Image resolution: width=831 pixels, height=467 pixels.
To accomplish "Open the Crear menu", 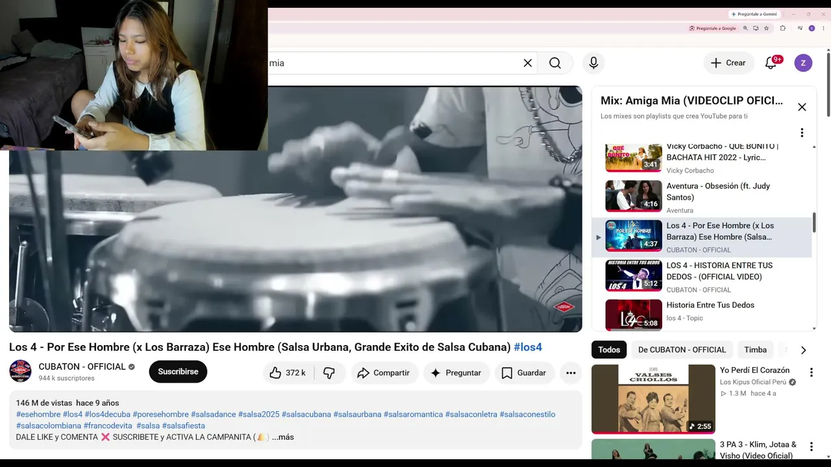I will pos(728,63).
